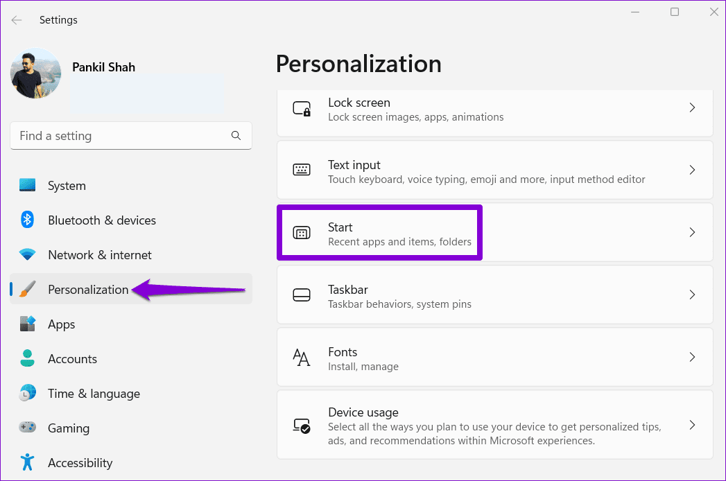Click the search magnifier icon
This screenshot has height=481, width=726.
(236, 136)
